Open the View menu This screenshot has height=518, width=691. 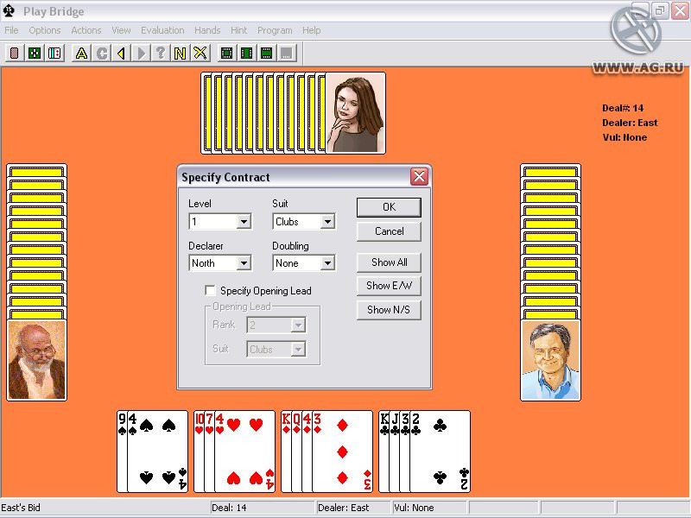(x=121, y=30)
